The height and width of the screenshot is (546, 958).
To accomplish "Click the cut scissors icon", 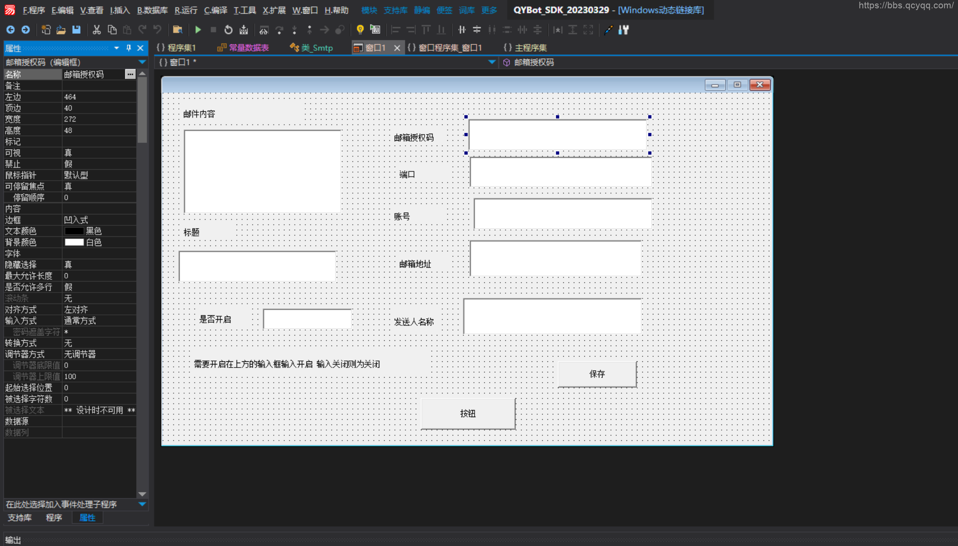I will click(x=97, y=30).
